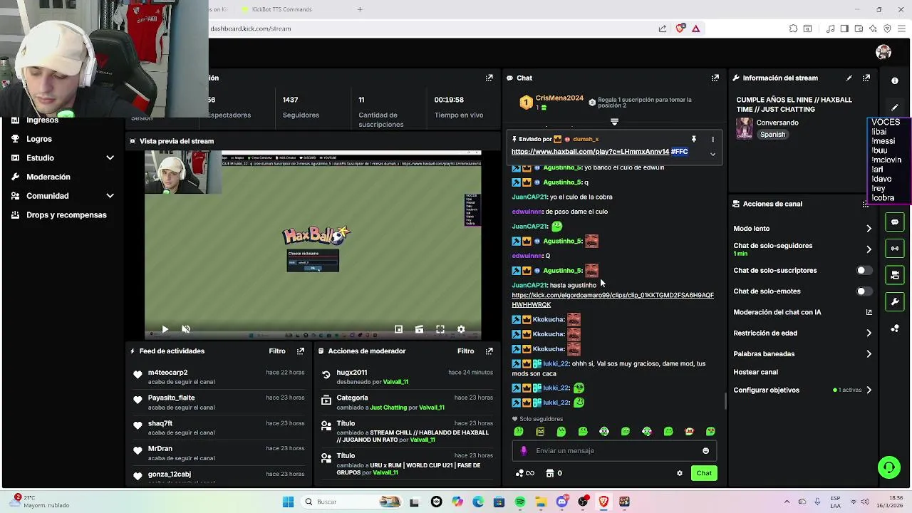Viewport: 912px width, 513px height.
Task: Click the wrench icon in right sidebar
Action: 895,302
